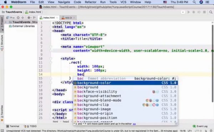Click the Debug bug icon
The width and height of the screenshot is (214, 132).
pyautogui.click(x=194, y=12)
